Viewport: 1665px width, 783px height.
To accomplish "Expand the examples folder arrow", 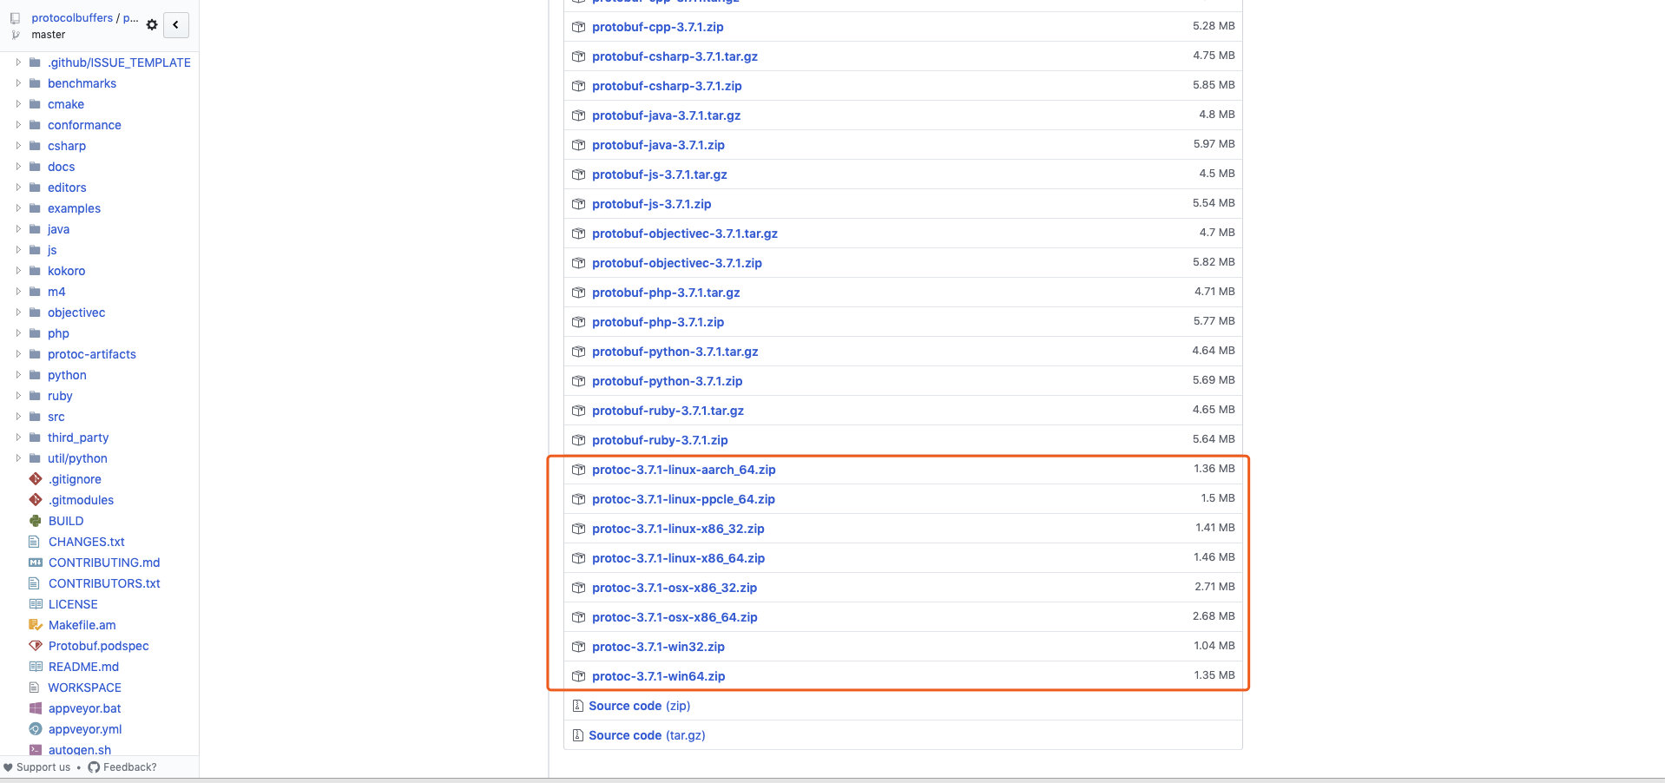I will pos(18,208).
